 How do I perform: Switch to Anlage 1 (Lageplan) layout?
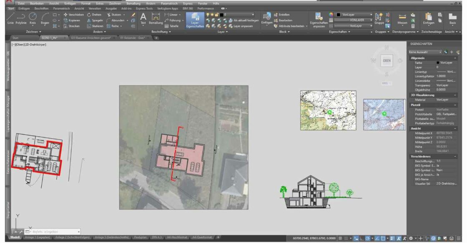point(37,237)
